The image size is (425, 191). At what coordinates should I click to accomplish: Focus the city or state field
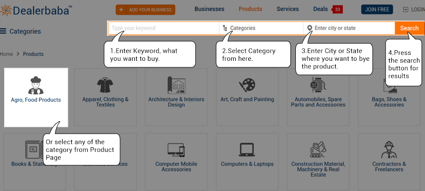coord(349,28)
